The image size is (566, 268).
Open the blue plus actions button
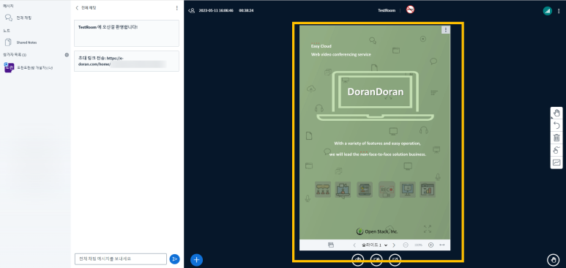click(x=196, y=260)
